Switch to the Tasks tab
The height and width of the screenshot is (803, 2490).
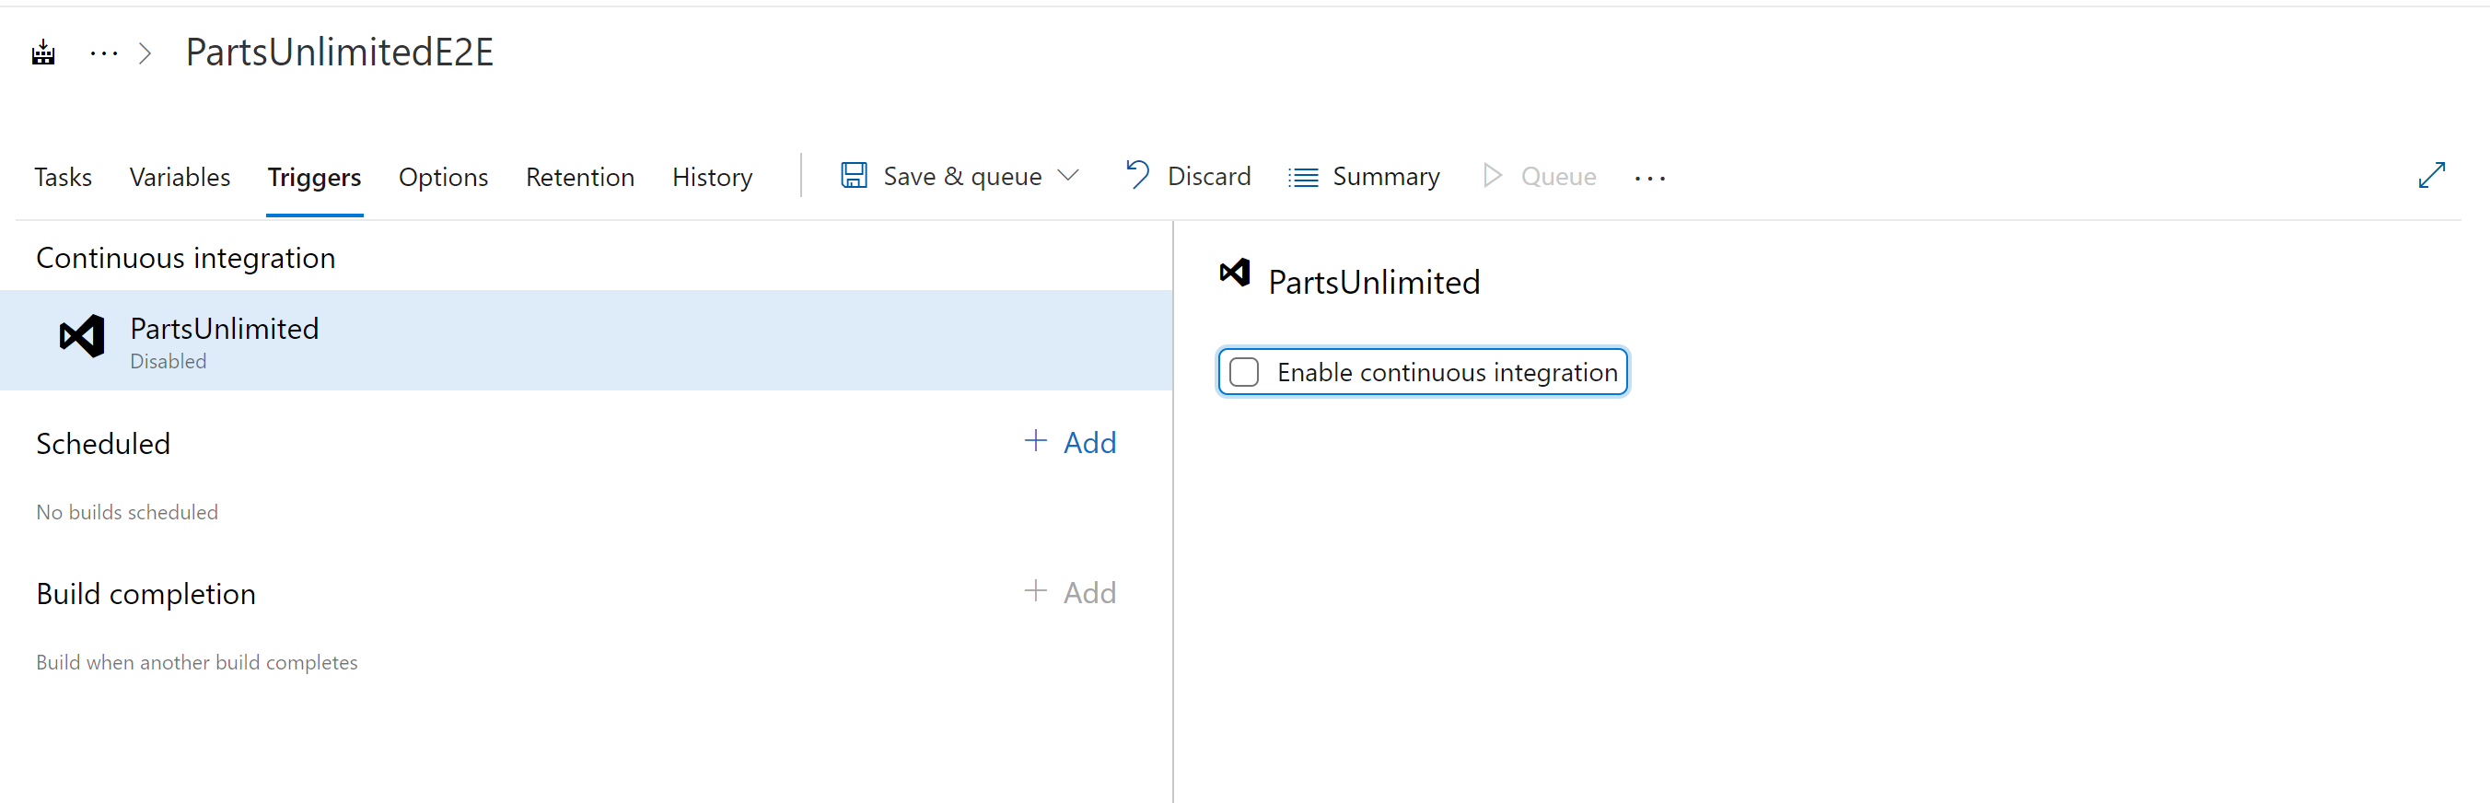(63, 178)
